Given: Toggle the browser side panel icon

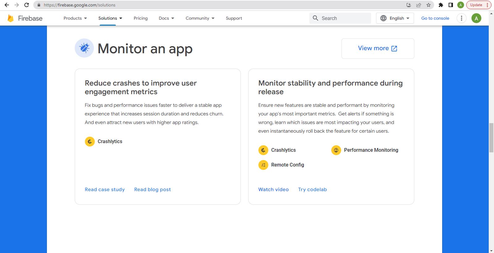Looking at the screenshot, I should [451, 5].
